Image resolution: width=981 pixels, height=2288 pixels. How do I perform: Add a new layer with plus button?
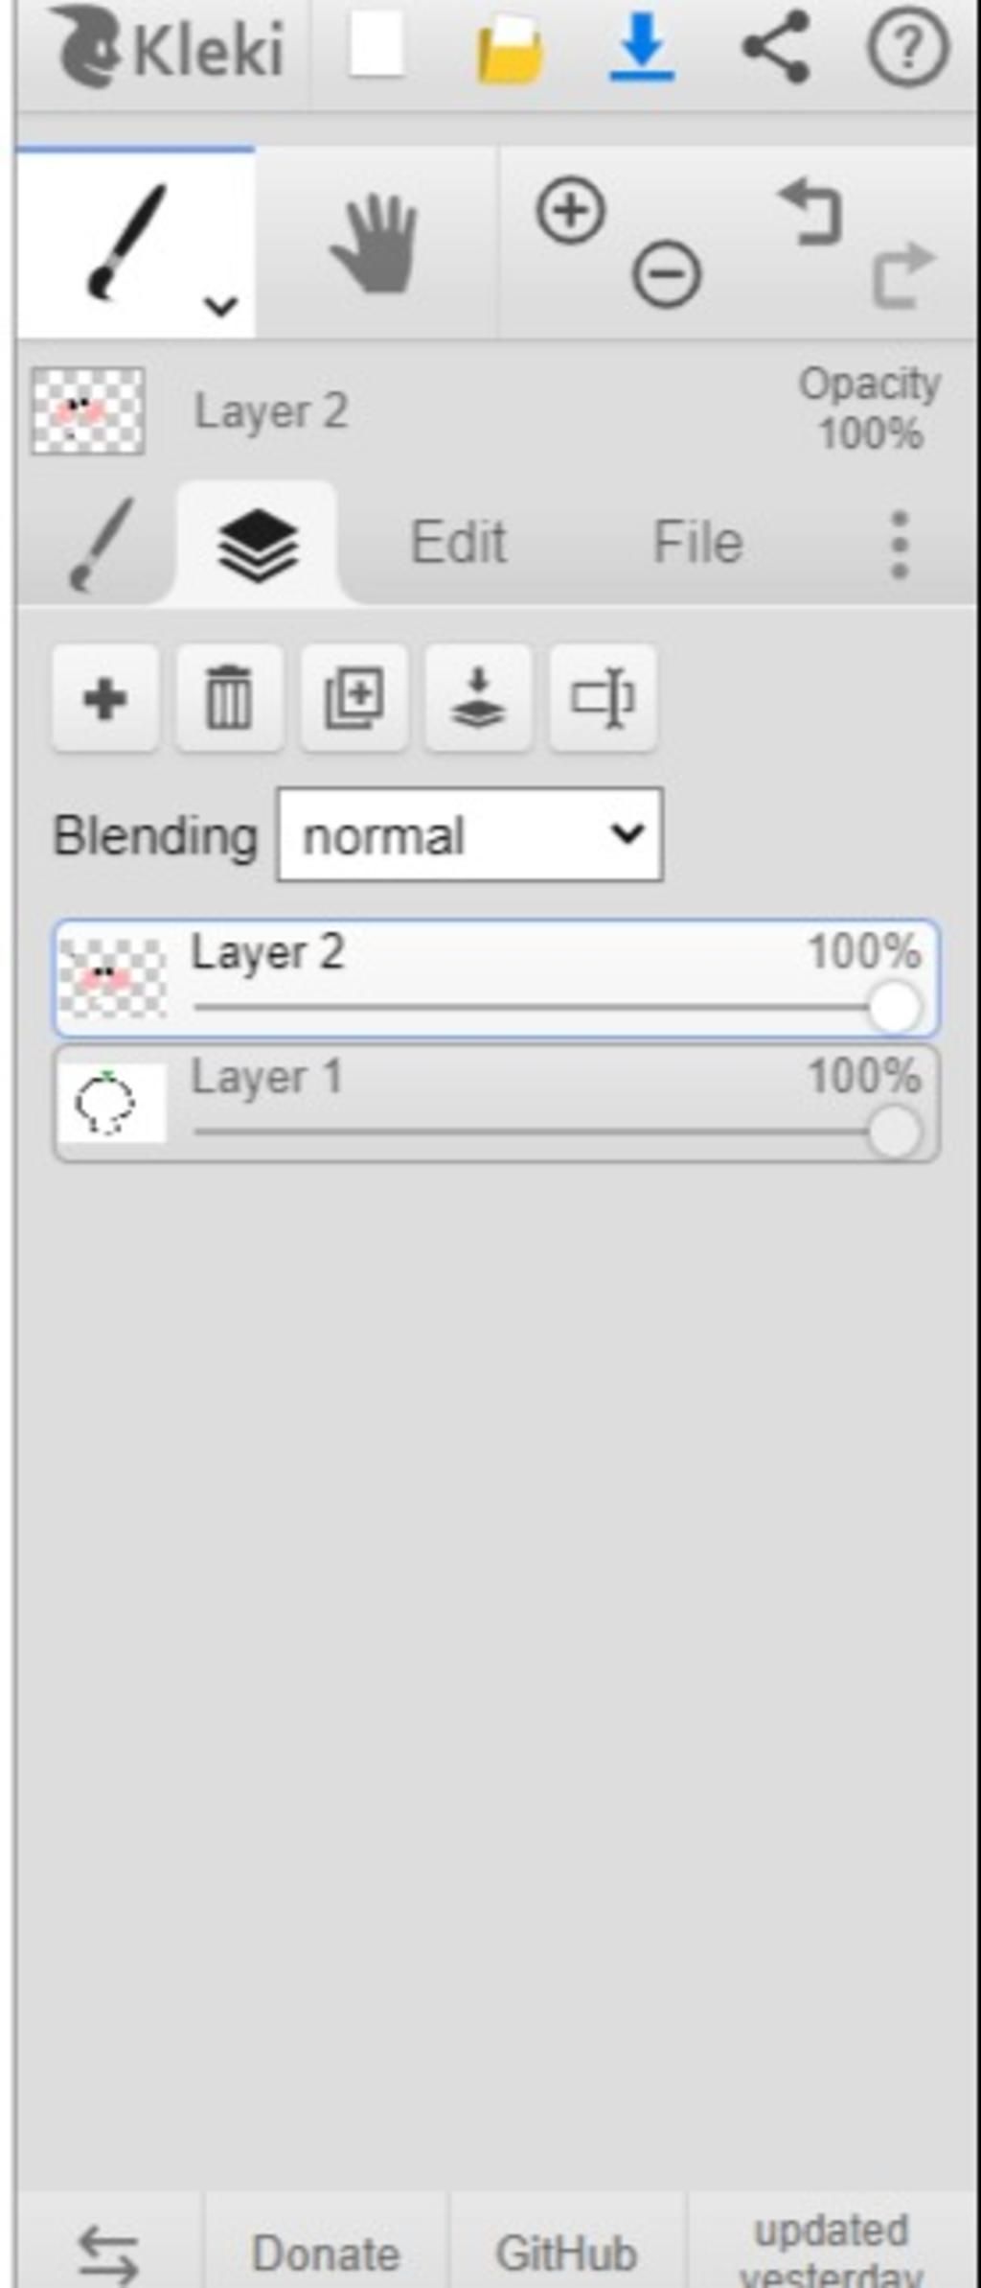(x=105, y=697)
